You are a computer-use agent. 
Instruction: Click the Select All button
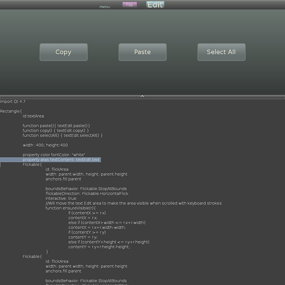pos(221,52)
